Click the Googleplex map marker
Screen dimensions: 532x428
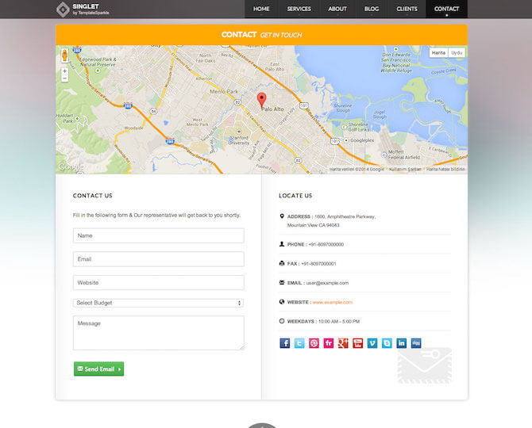346,140
